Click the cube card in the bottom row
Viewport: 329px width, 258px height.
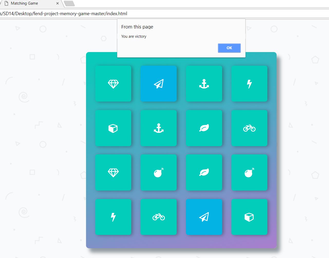click(249, 217)
